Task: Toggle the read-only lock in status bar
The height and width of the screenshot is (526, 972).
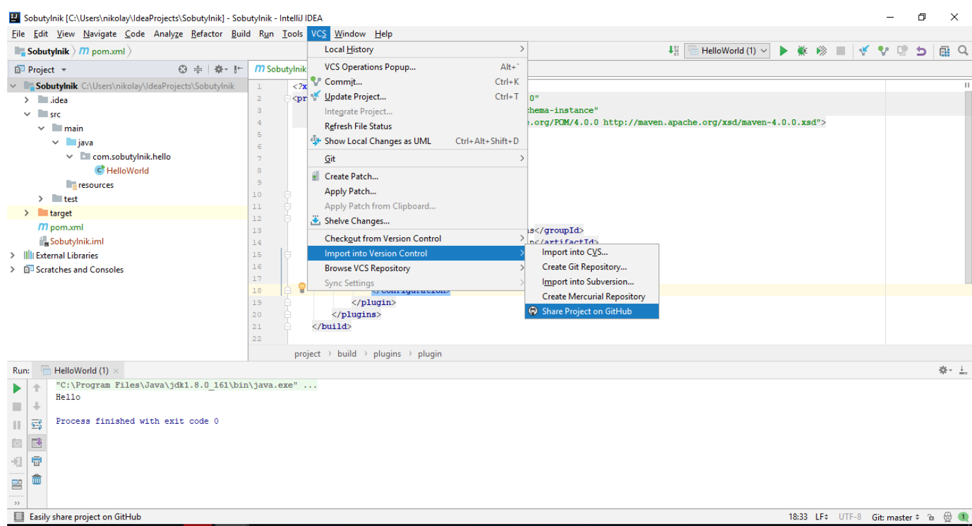Action: point(931,517)
